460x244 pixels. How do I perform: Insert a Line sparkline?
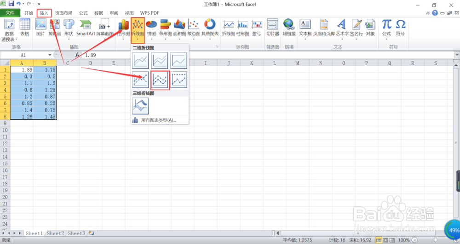[228, 28]
